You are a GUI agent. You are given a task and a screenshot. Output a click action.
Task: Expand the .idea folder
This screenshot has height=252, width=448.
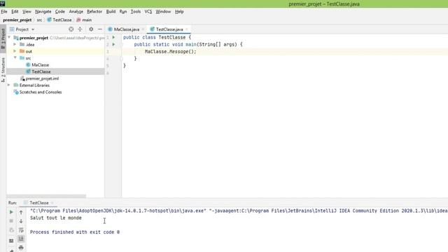15,44
